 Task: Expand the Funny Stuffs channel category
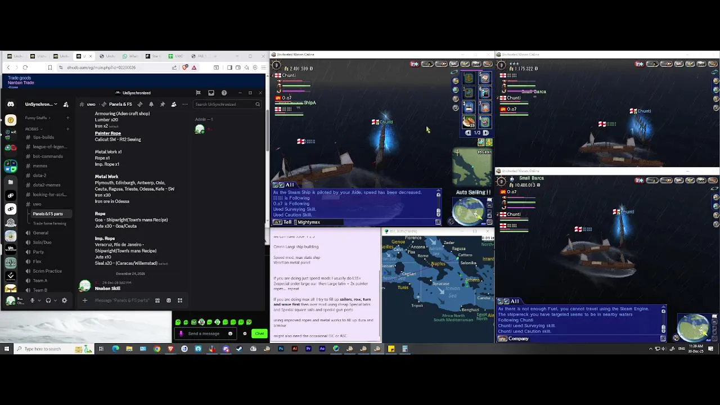(37, 118)
